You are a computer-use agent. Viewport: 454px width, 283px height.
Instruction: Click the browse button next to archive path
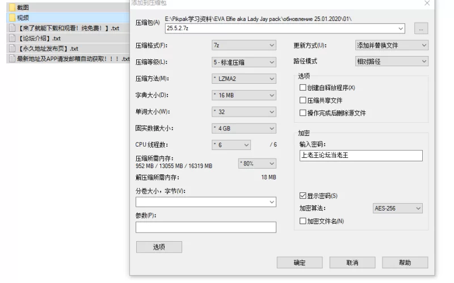click(421, 28)
